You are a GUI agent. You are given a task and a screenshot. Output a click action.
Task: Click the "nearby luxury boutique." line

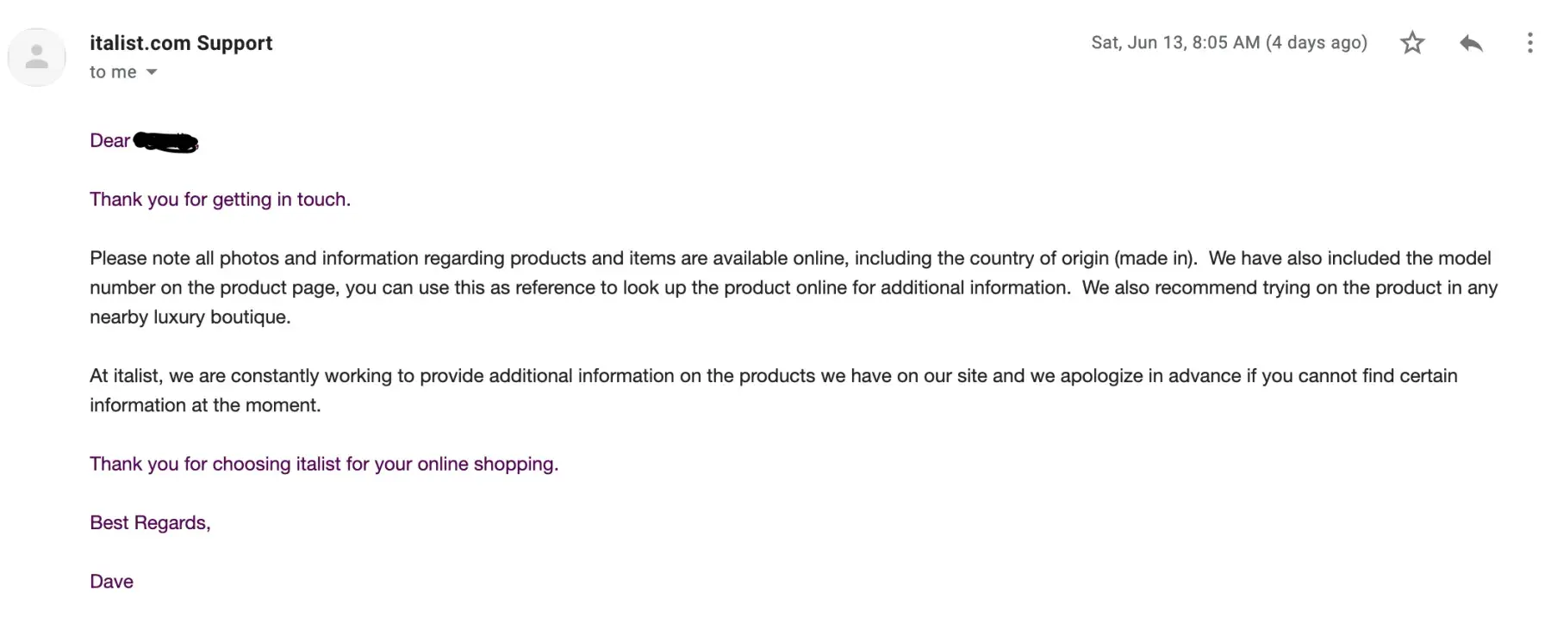[190, 317]
